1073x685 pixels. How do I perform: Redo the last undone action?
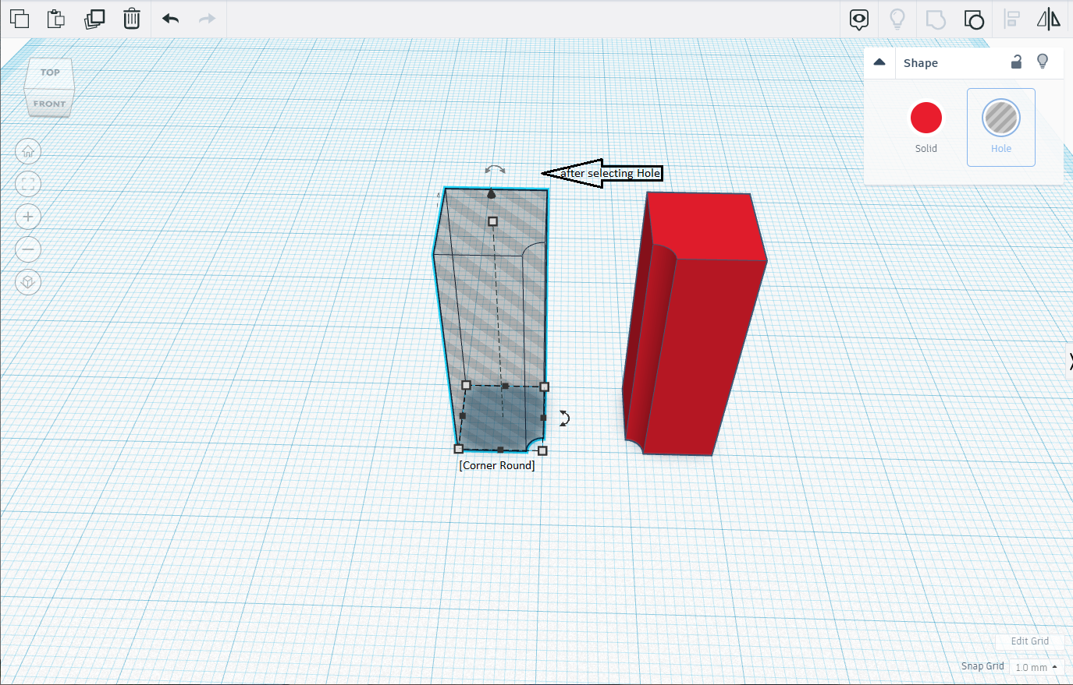click(x=207, y=18)
